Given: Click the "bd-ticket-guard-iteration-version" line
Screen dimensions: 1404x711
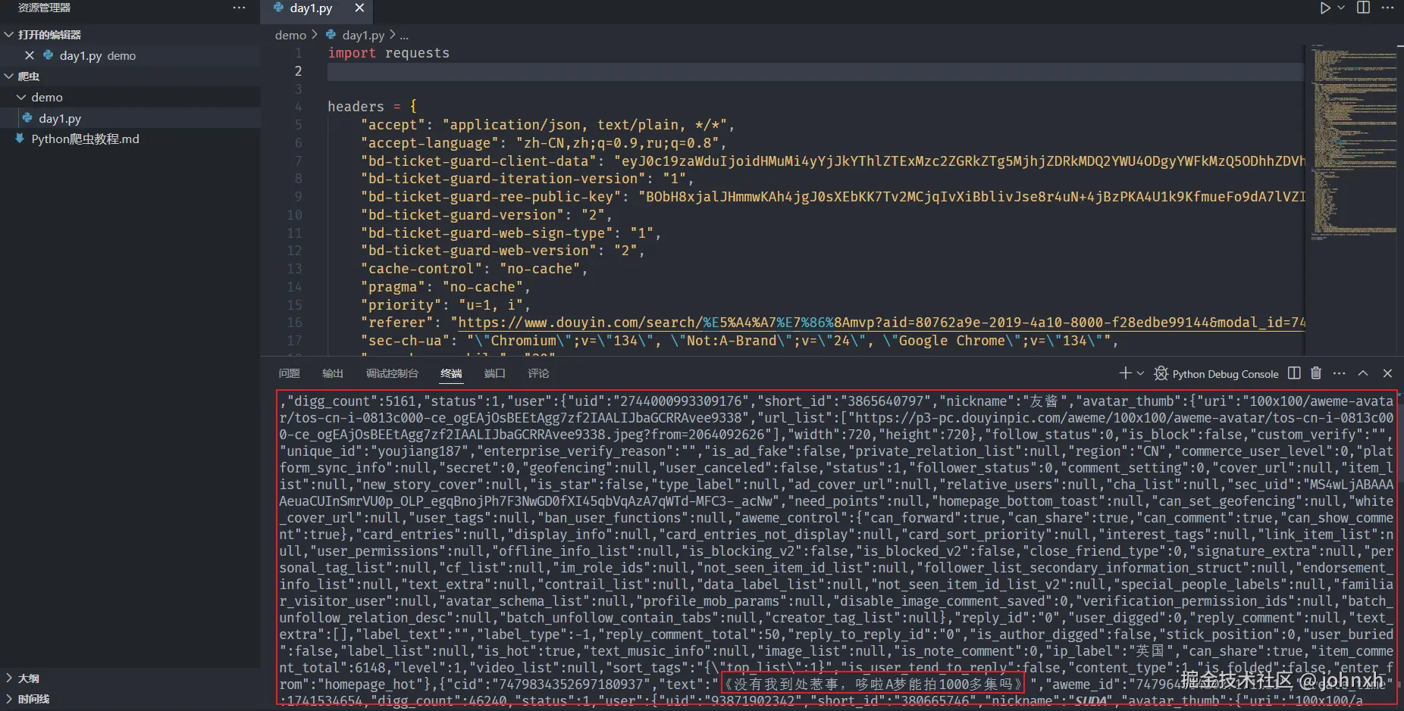Looking at the screenshot, I should (x=528, y=179).
